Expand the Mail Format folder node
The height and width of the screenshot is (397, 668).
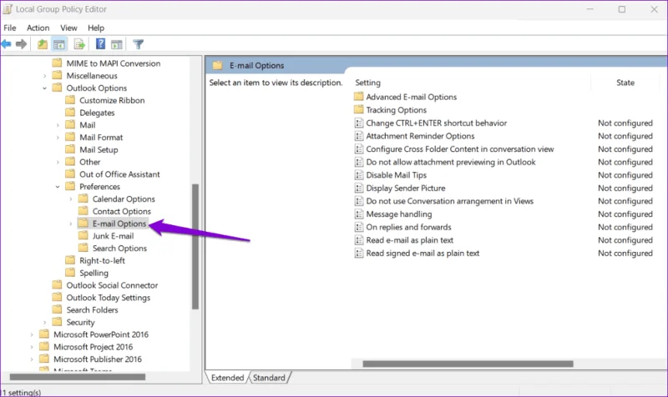tap(58, 138)
